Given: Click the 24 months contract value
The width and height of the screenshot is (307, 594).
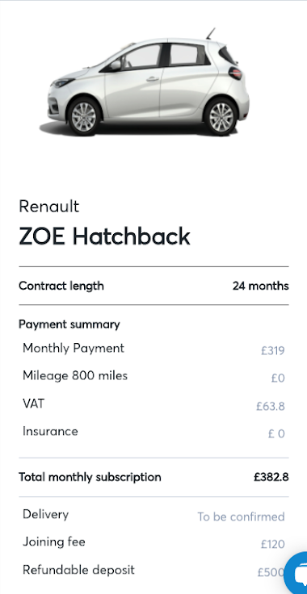Looking at the screenshot, I should (260, 286).
